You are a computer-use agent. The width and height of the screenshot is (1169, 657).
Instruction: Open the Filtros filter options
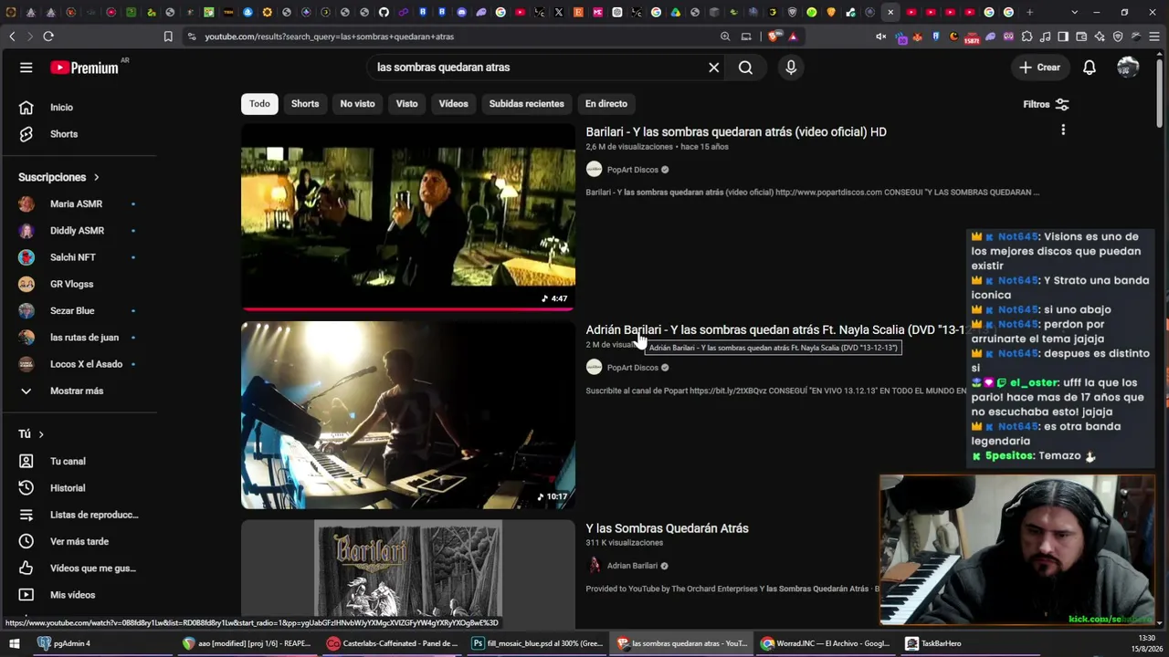[x=1046, y=104]
